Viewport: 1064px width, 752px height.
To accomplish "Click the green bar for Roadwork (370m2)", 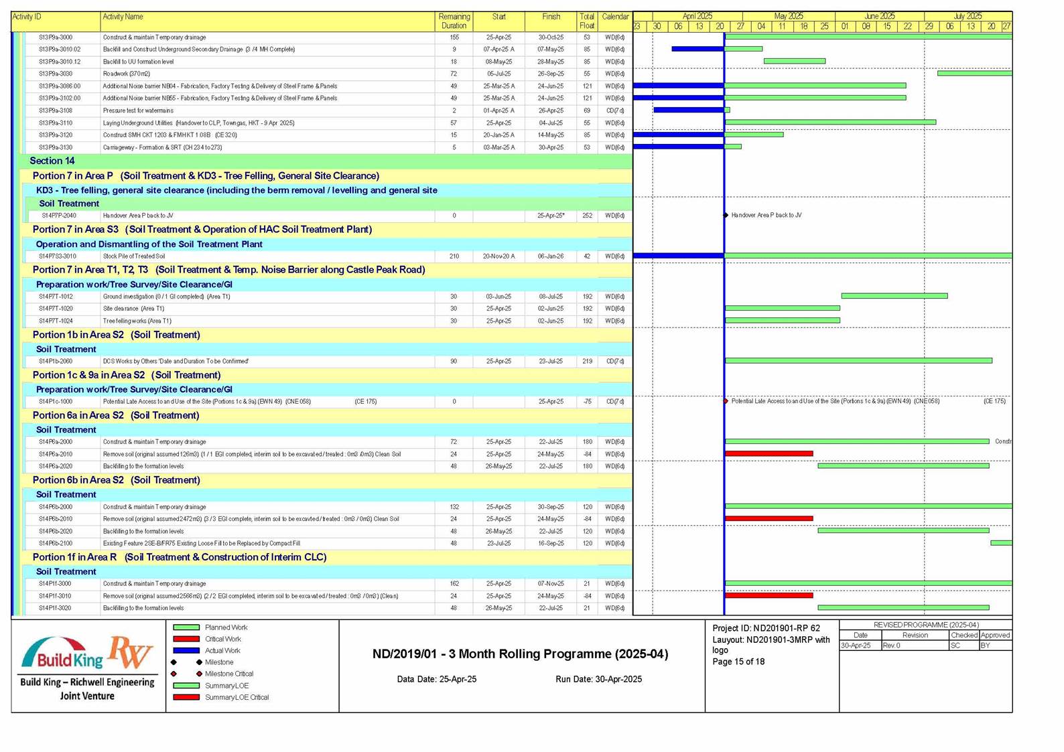I will (975, 73).
